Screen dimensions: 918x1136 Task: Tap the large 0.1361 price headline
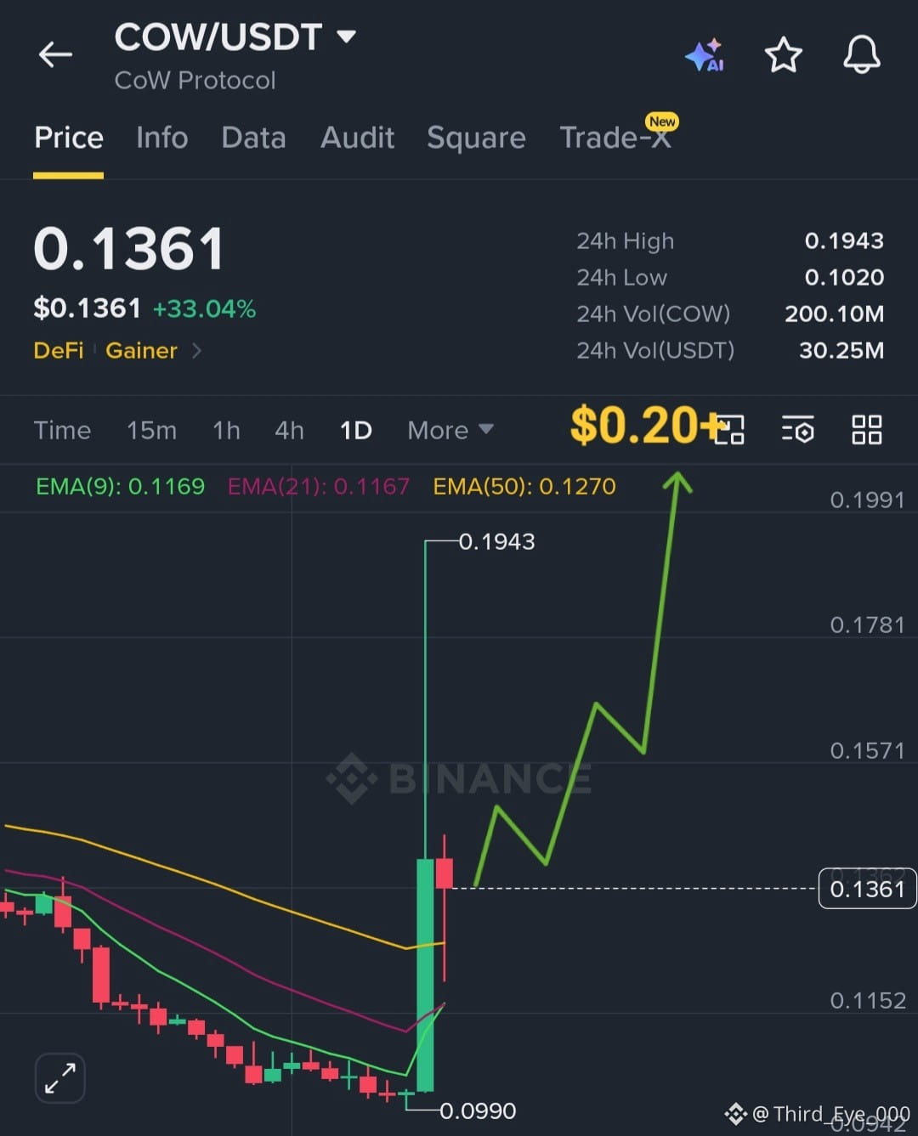tap(128, 249)
